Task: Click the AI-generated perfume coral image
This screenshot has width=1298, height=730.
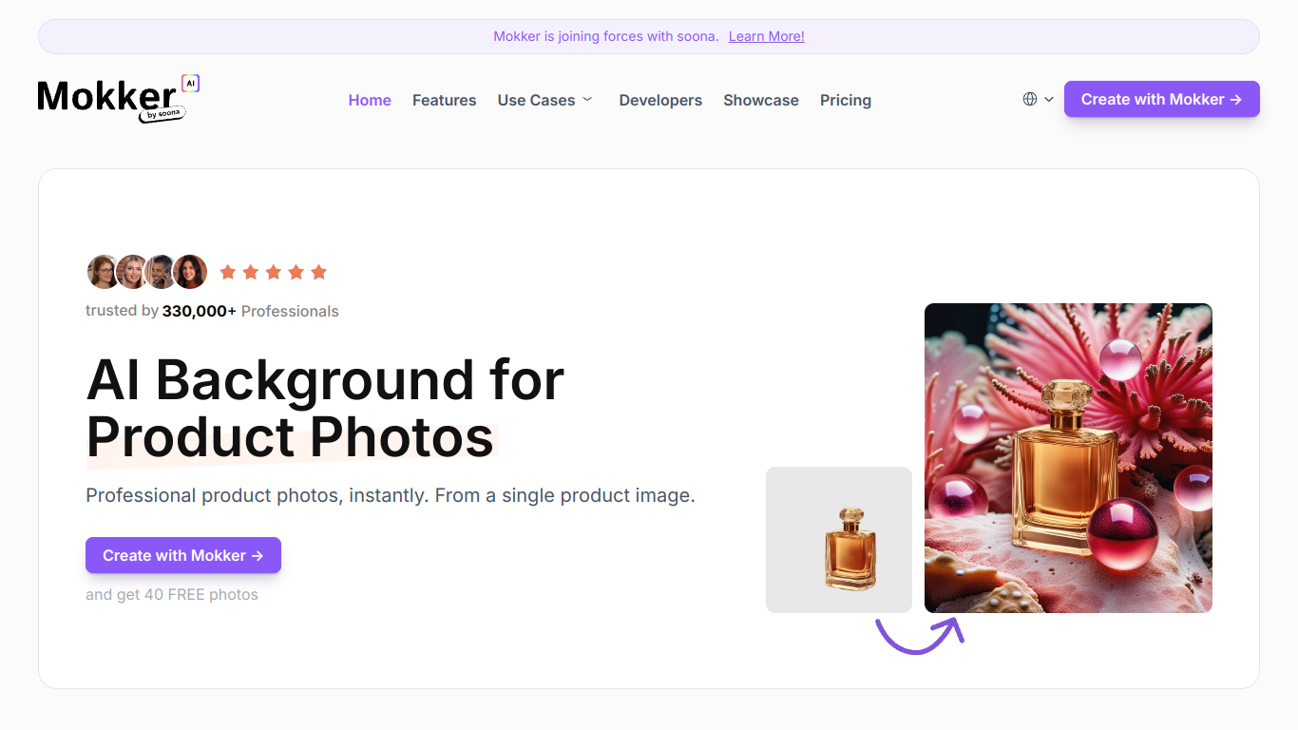Action: coord(1068,458)
